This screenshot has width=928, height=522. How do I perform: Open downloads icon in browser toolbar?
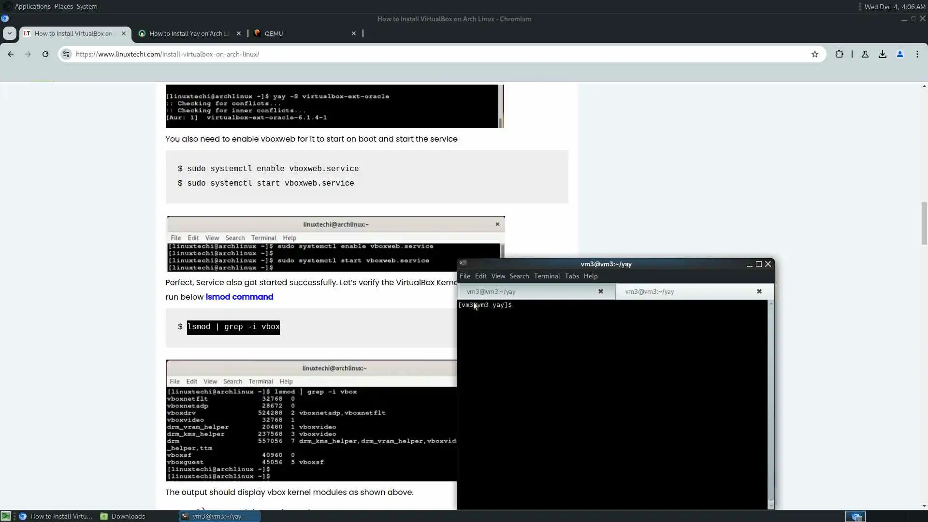(882, 54)
